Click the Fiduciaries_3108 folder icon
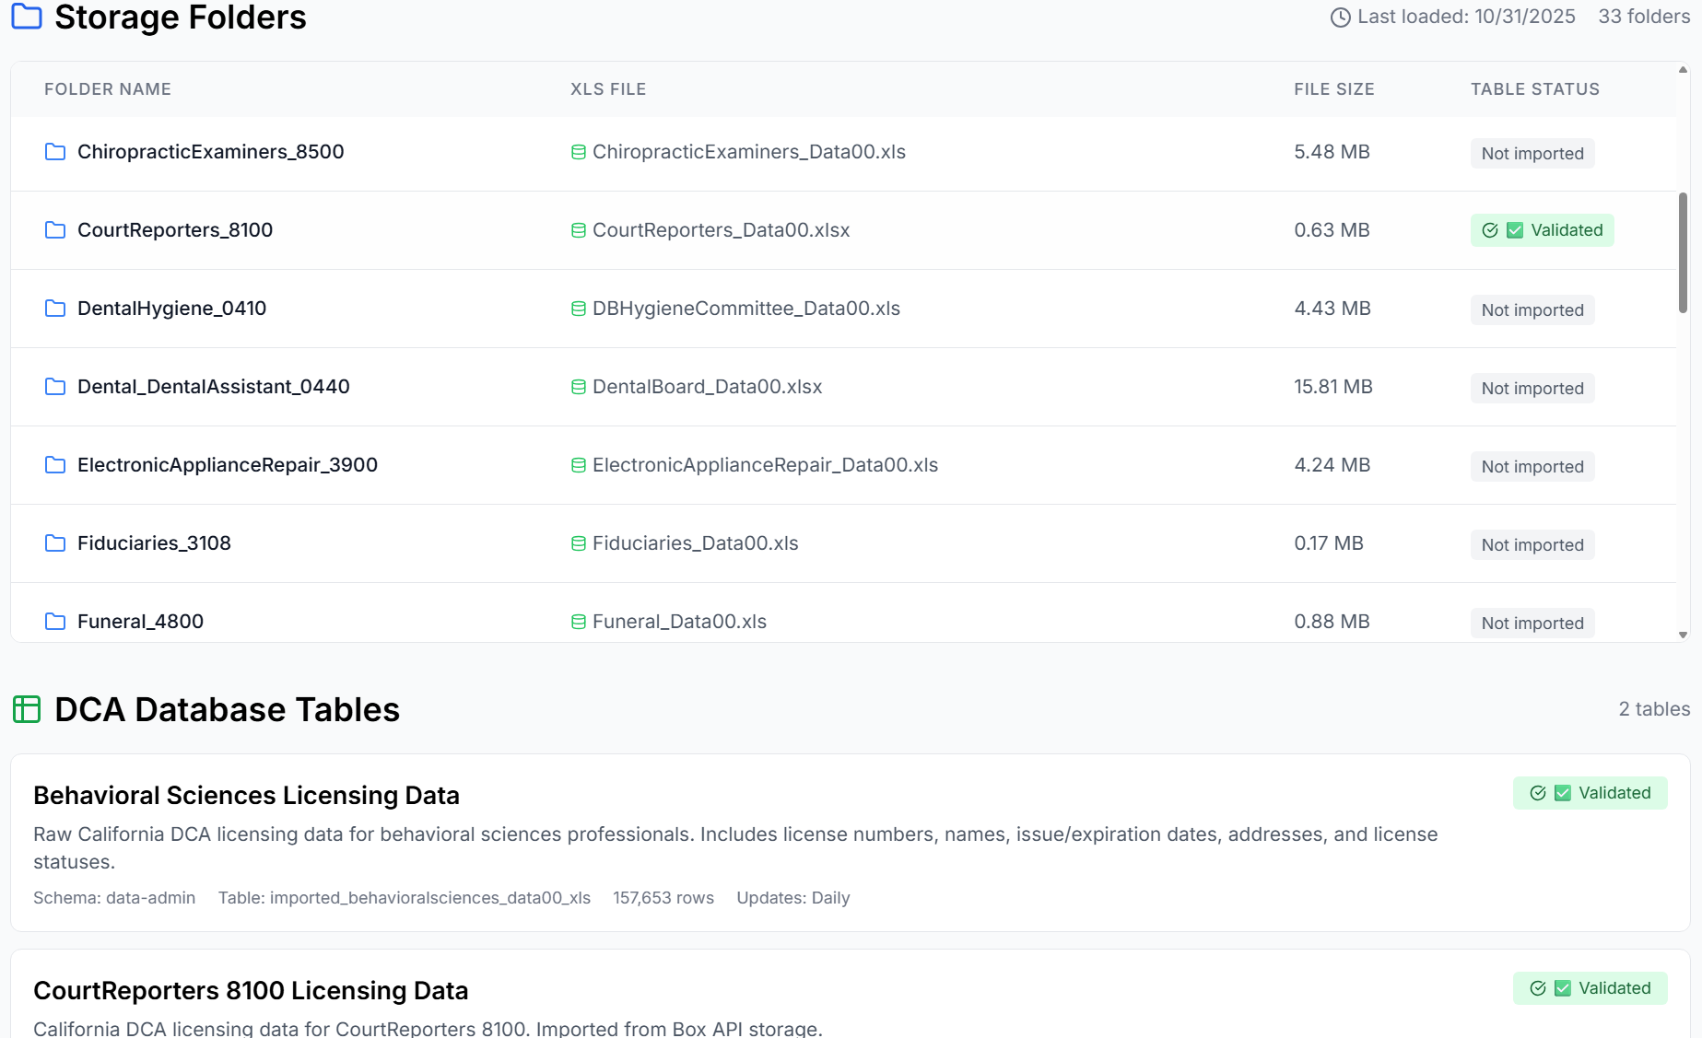The height and width of the screenshot is (1038, 1702). 55,543
